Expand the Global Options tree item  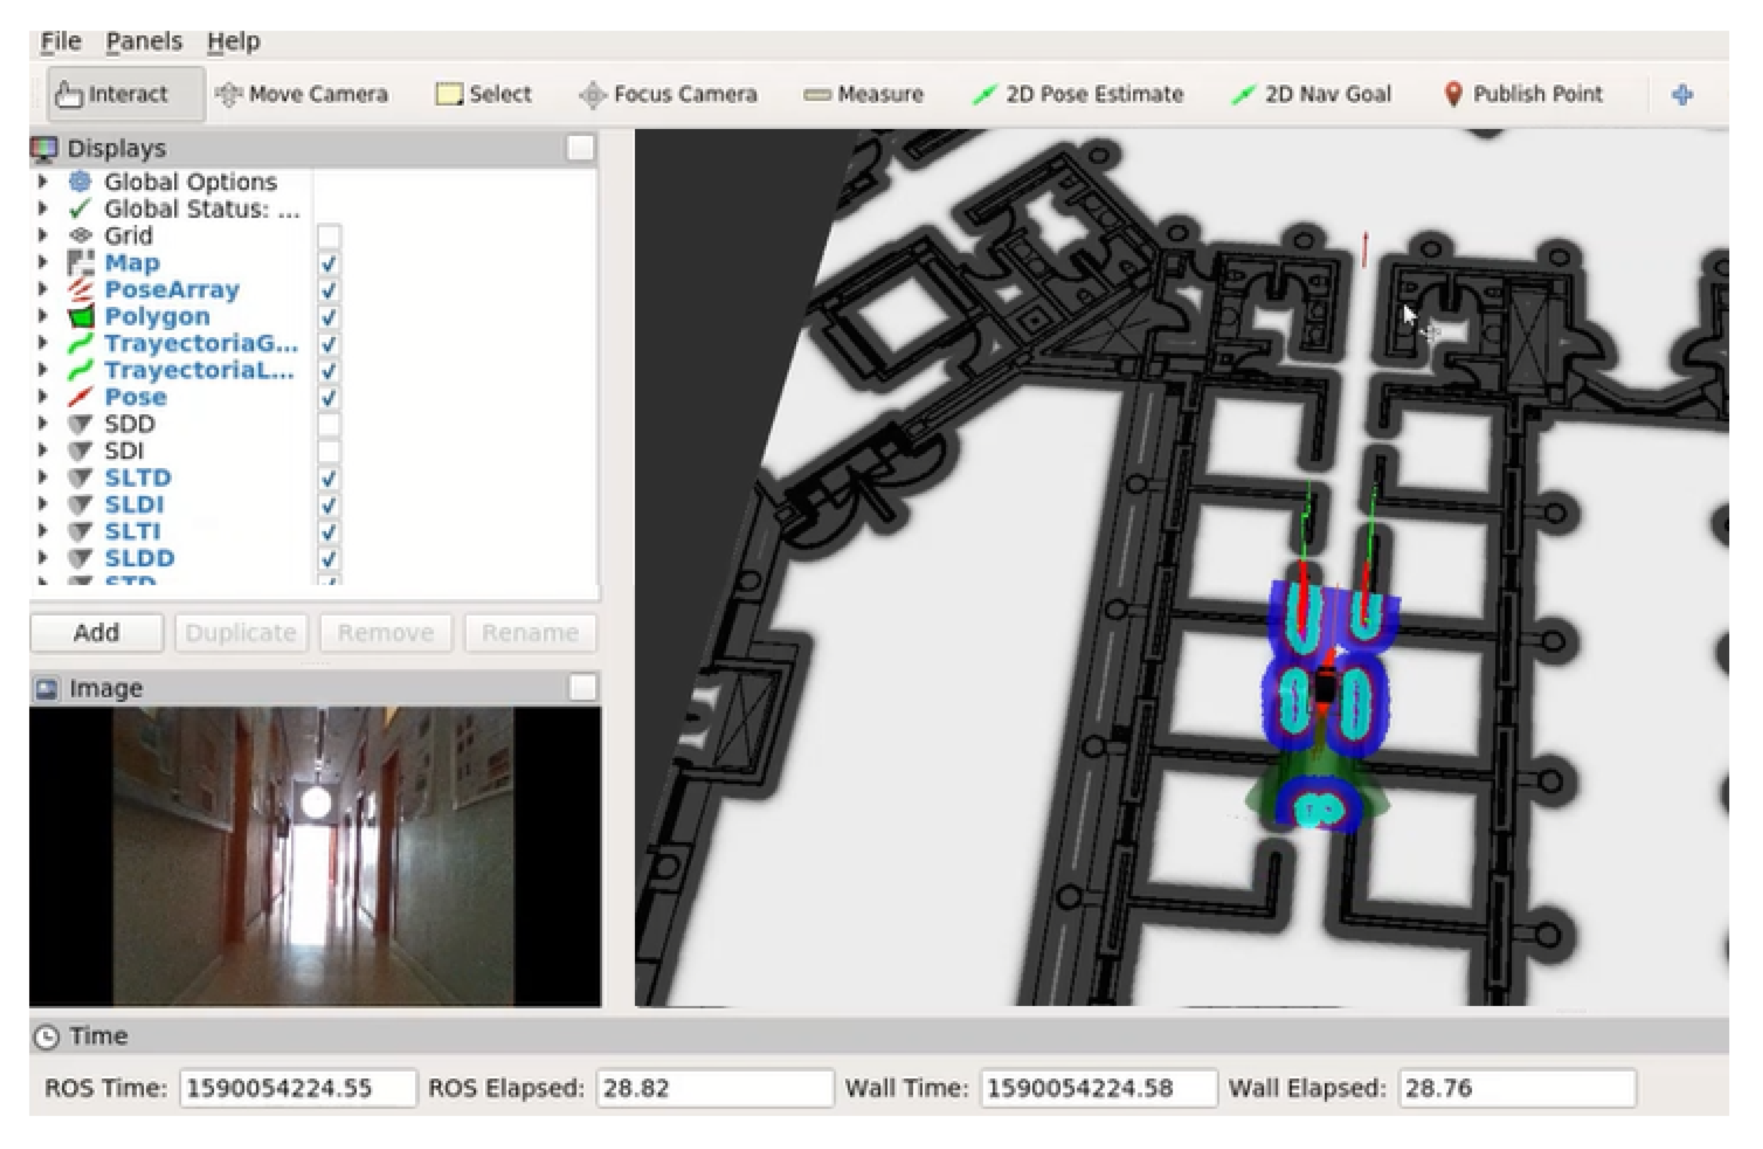pos(42,182)
